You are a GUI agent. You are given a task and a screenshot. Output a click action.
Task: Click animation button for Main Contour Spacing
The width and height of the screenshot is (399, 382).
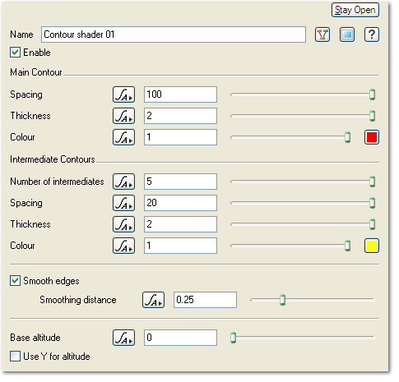point(123,94)
